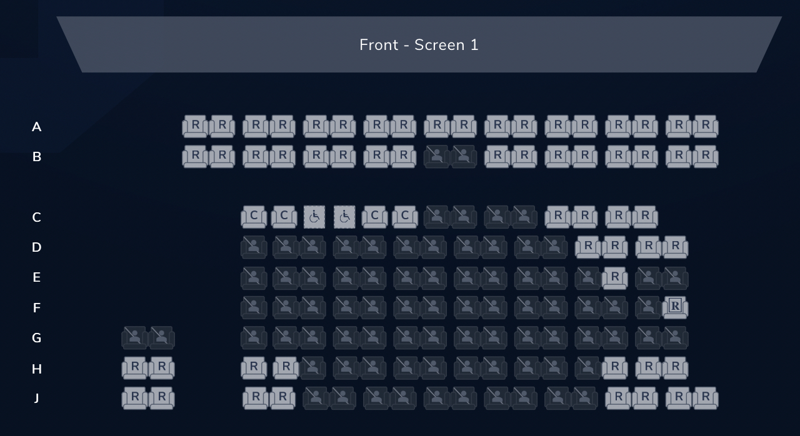Choose the leftmost companion seat in row C
Viewport: 800px width, 436px height.
click(x=254, y=217)
